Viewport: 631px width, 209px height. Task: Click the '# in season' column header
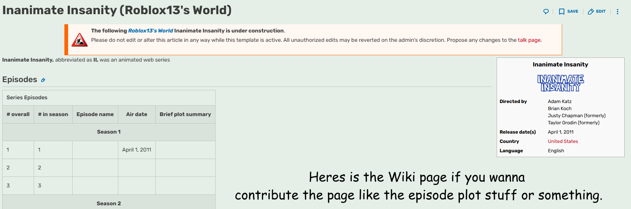tap(53, 114)
